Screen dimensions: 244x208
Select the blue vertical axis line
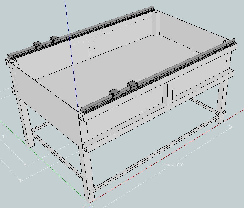(x=68, y=28)
